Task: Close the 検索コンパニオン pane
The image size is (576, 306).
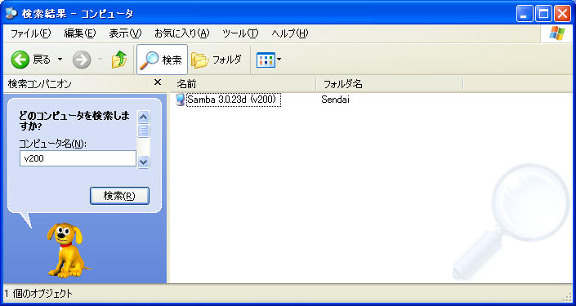Action: (x=157, y=82)
